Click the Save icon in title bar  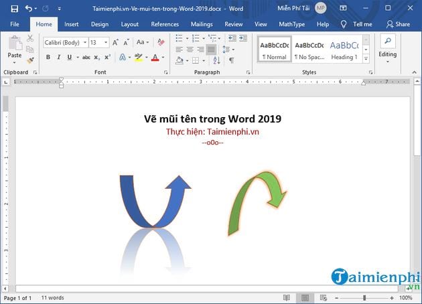tap(15, 9)
